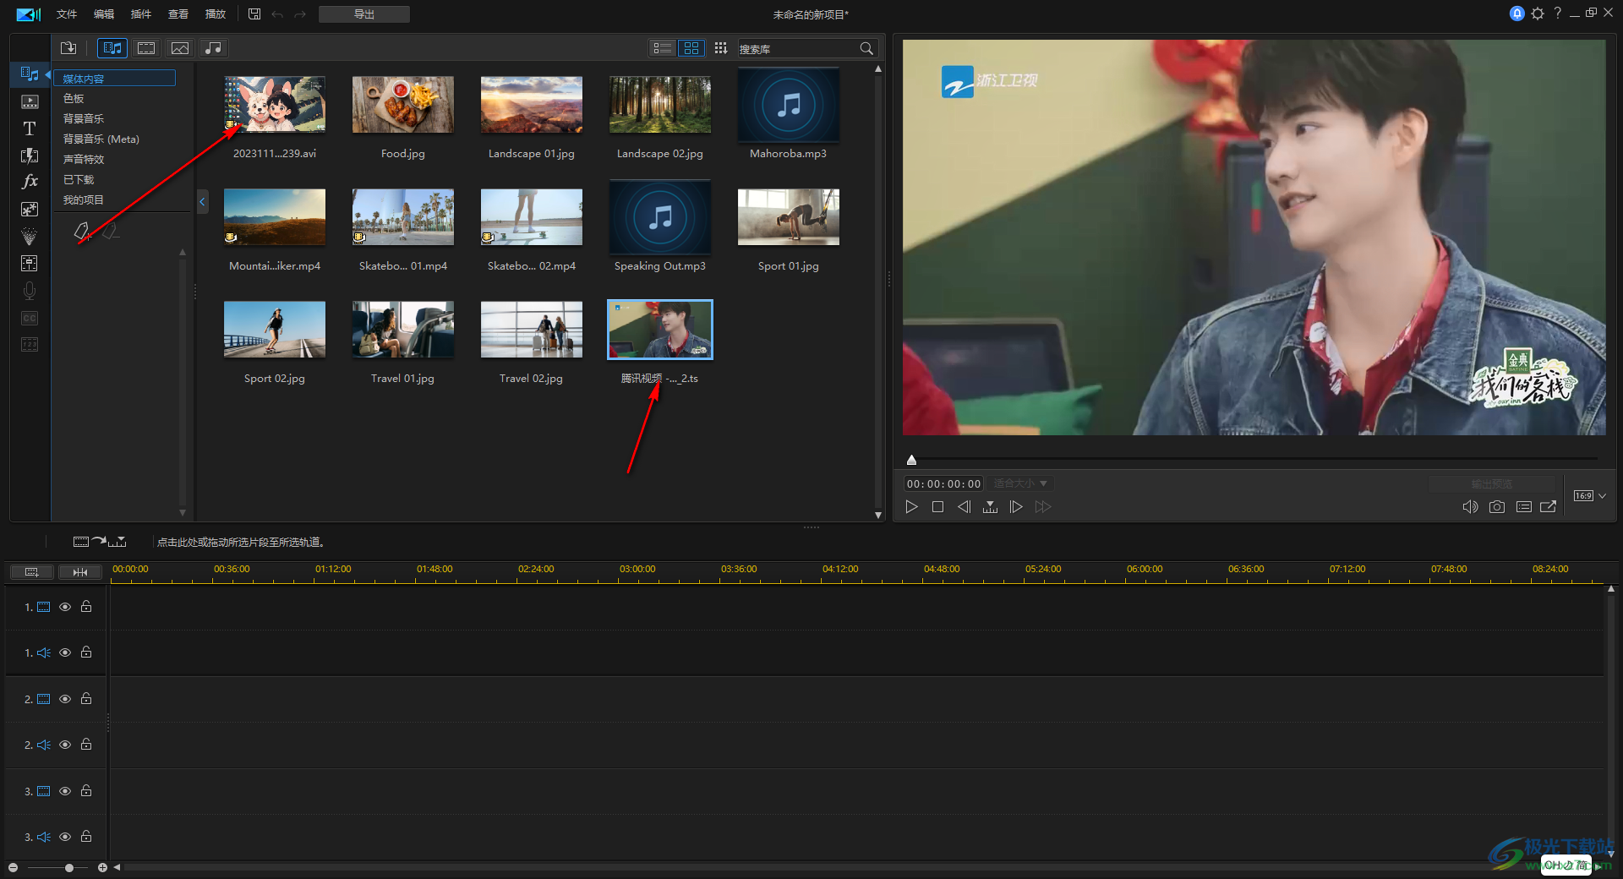Click the Undo arrow in top bar
The height and width of the screenshot is (879, 1623).
click(277, 14)
